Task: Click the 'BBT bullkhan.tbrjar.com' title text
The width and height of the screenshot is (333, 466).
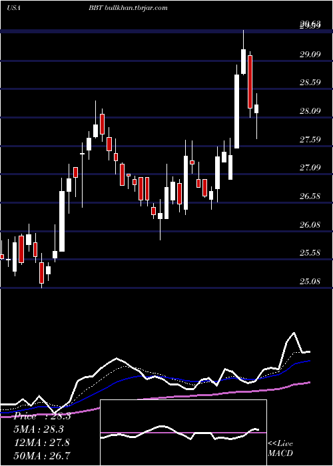Action: click(x=128, y=8)
